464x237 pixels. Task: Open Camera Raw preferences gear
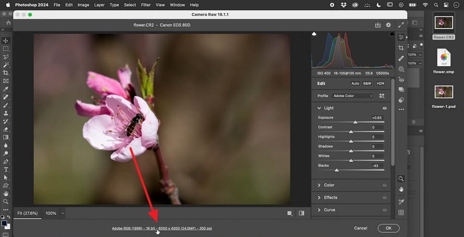click(x=388, y=25)
